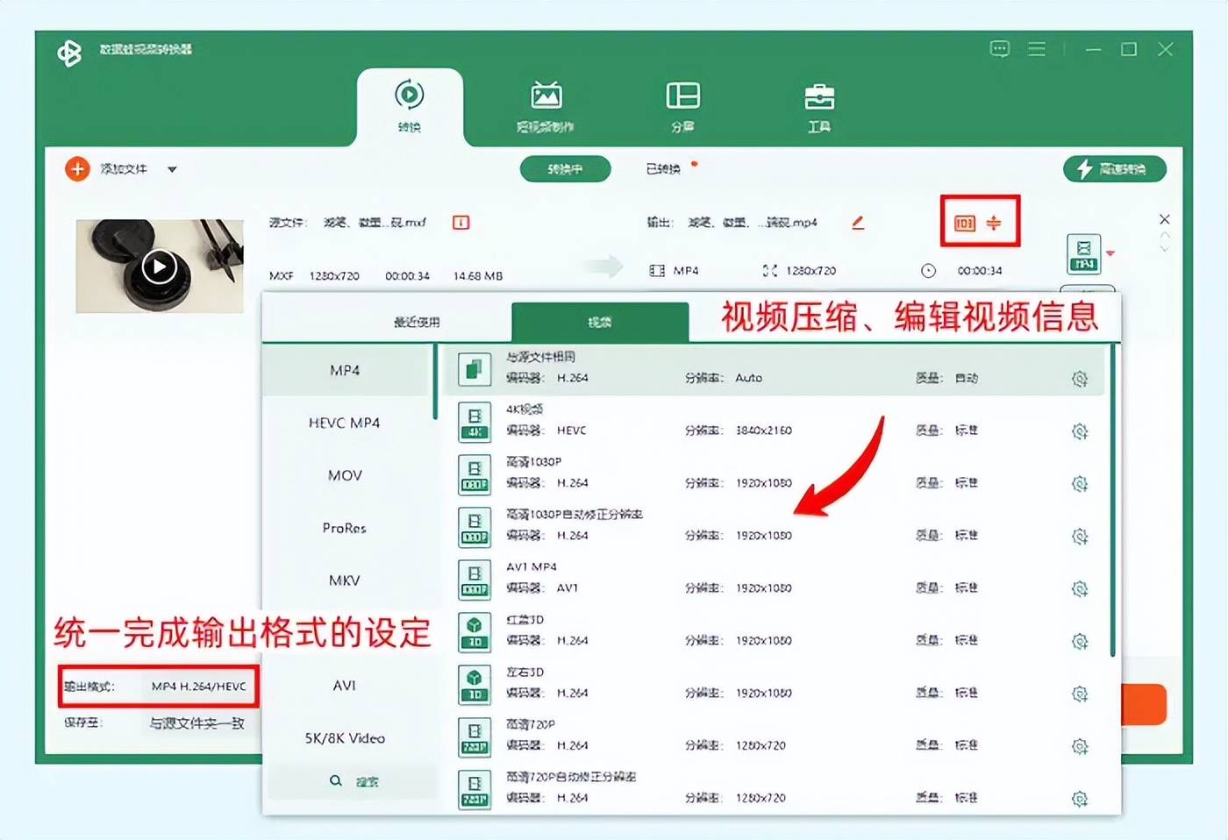1228x840 pixels.
Task: Open the feedback message icon in title bar
Action: click(x=1000, y=49)
